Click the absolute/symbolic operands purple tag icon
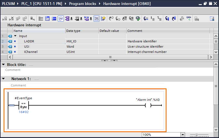The image size is (219, 138). coord(67,19)
